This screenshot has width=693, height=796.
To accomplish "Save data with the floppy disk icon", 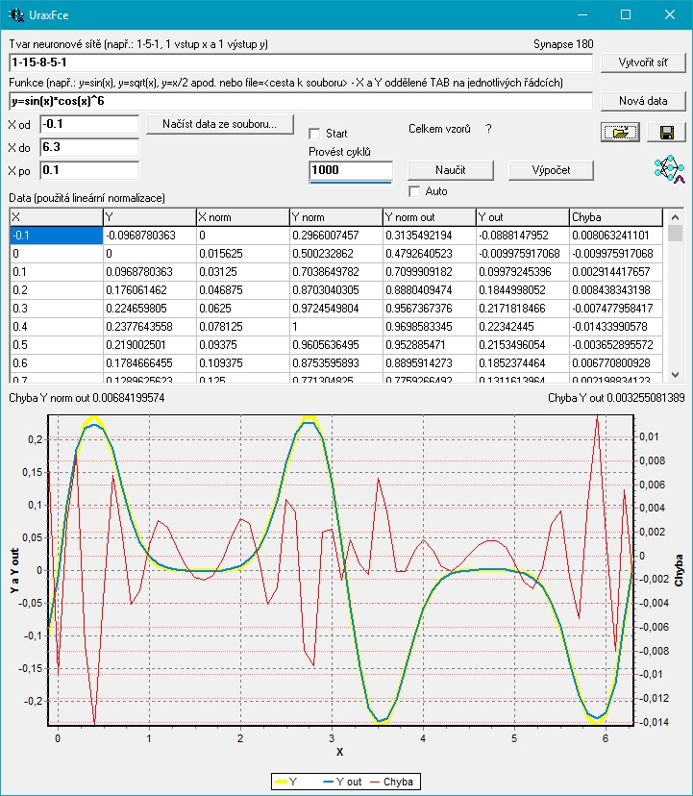I will tap(667, 133).
